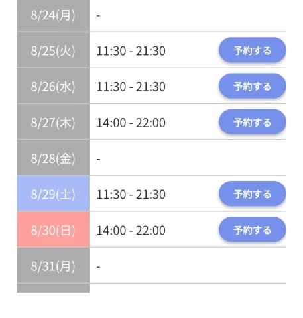The width and height of the screenshot is (303, 318).
Task: Select the 8/28(金) date cell
Action: (53, 158)
